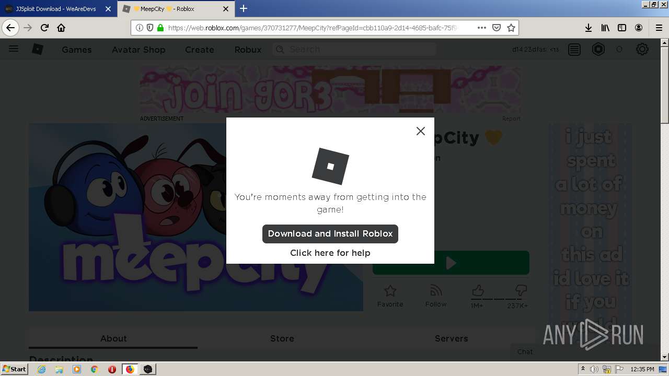This screenshot has height=376, width=669.
Task: Click the MeepCity game thumbnail
Action: click(x=196, y=217)
